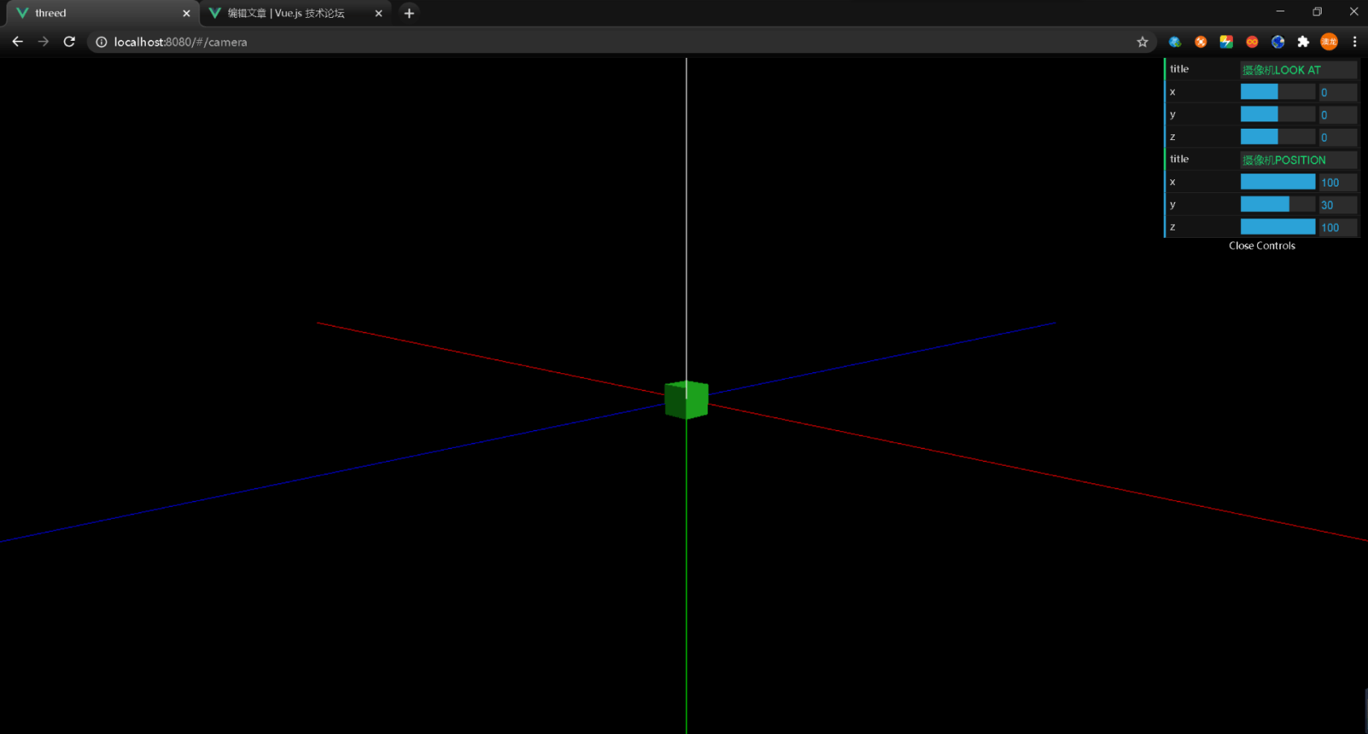
Task: Click the address bar URL localhost:8080/#/camera
Action: tap(180, 42)
